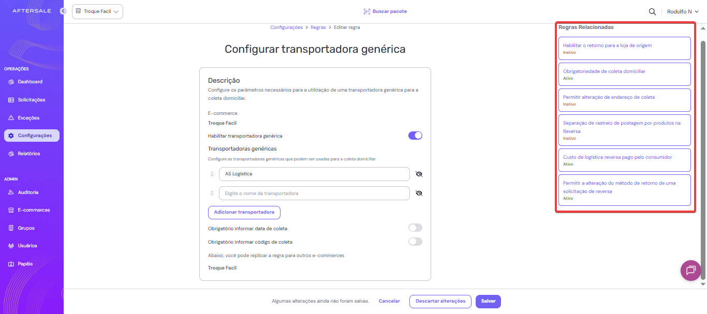Toggle Habilitar transportadora genérica switch
The height and width of the screenshot is (314, 707).
pyautogui.click(x=415, y=136)
